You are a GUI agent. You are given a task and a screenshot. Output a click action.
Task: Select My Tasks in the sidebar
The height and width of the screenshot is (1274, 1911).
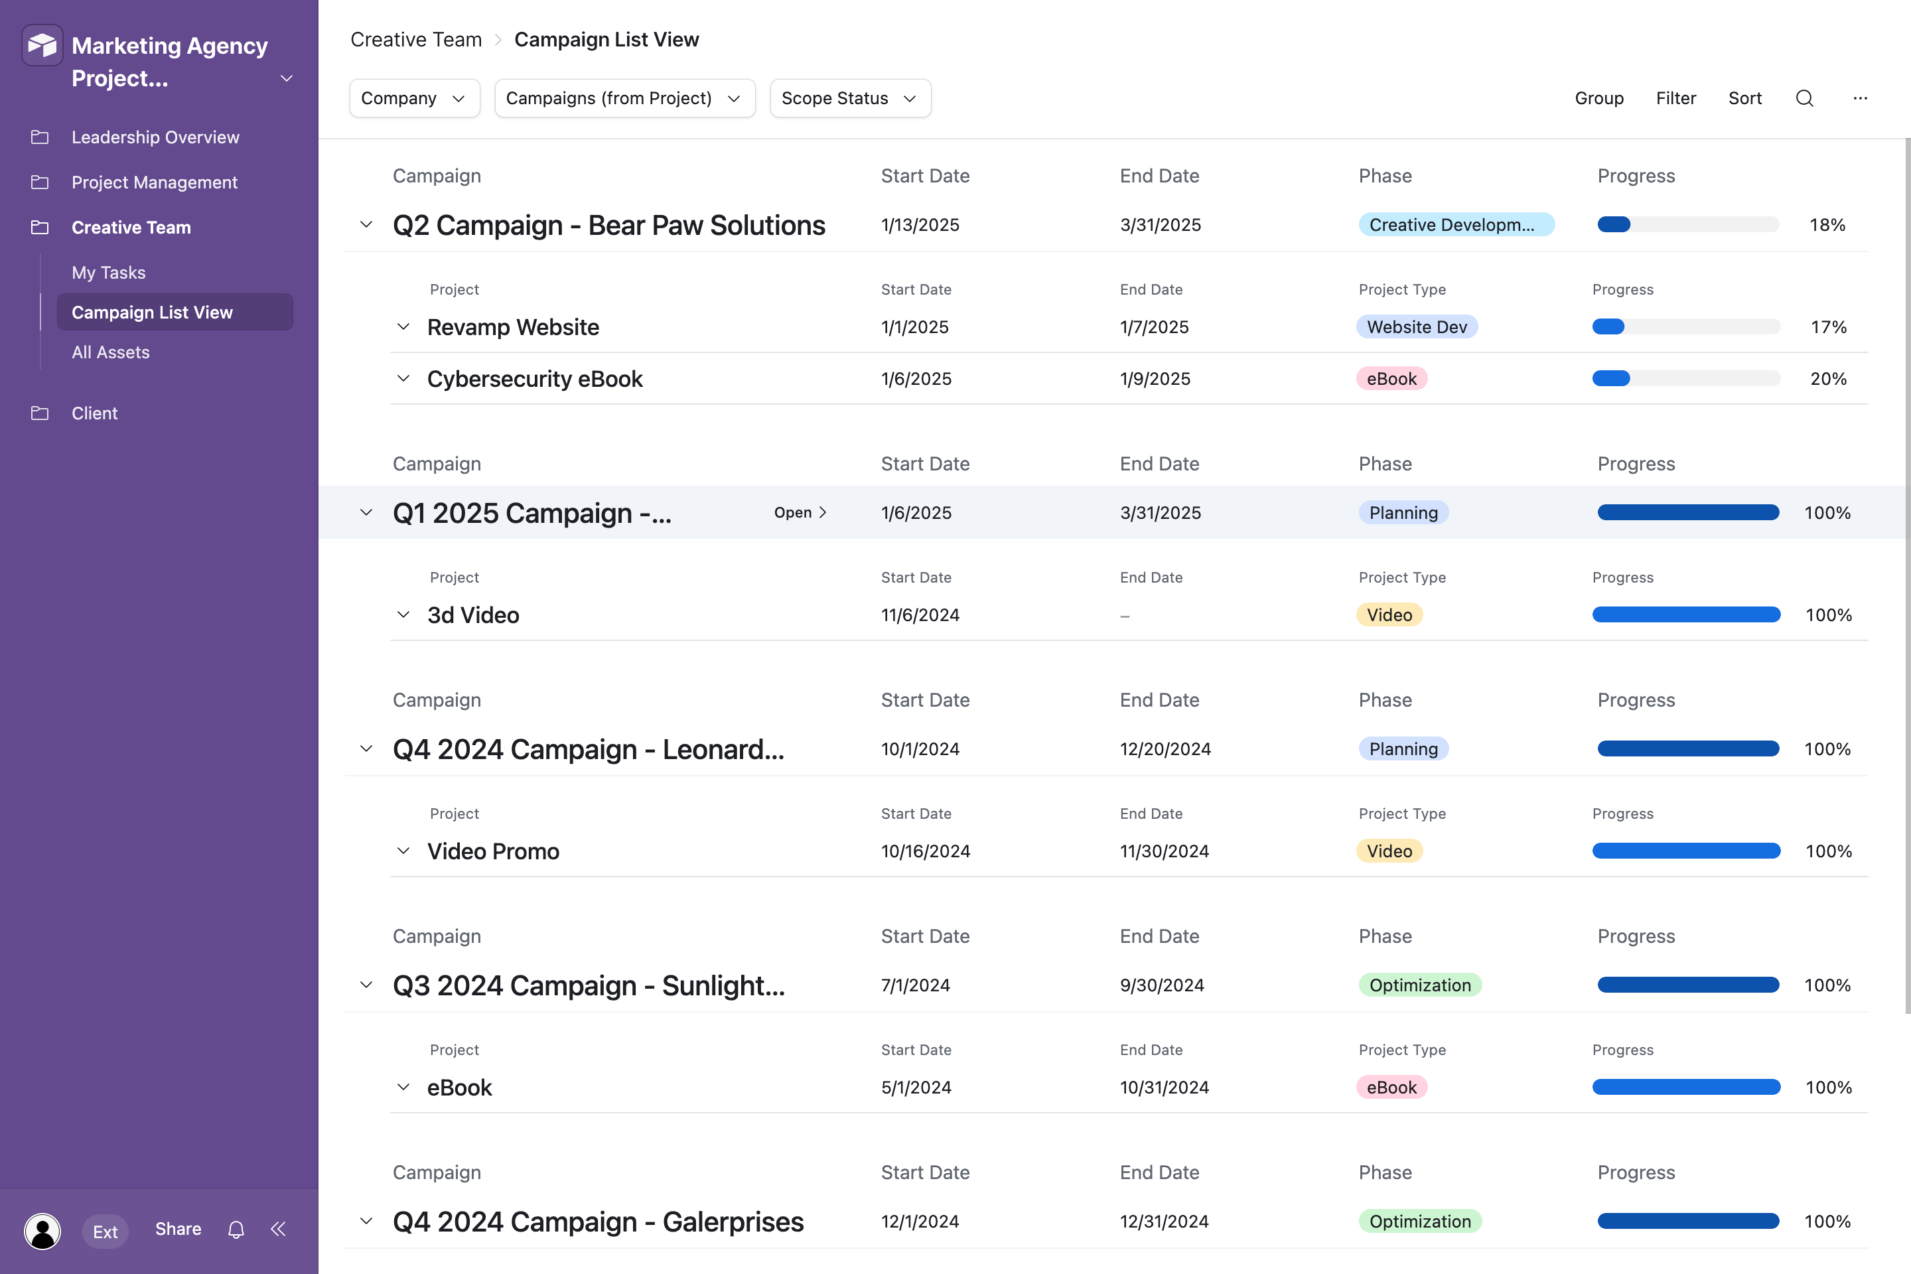click(108, 272)
